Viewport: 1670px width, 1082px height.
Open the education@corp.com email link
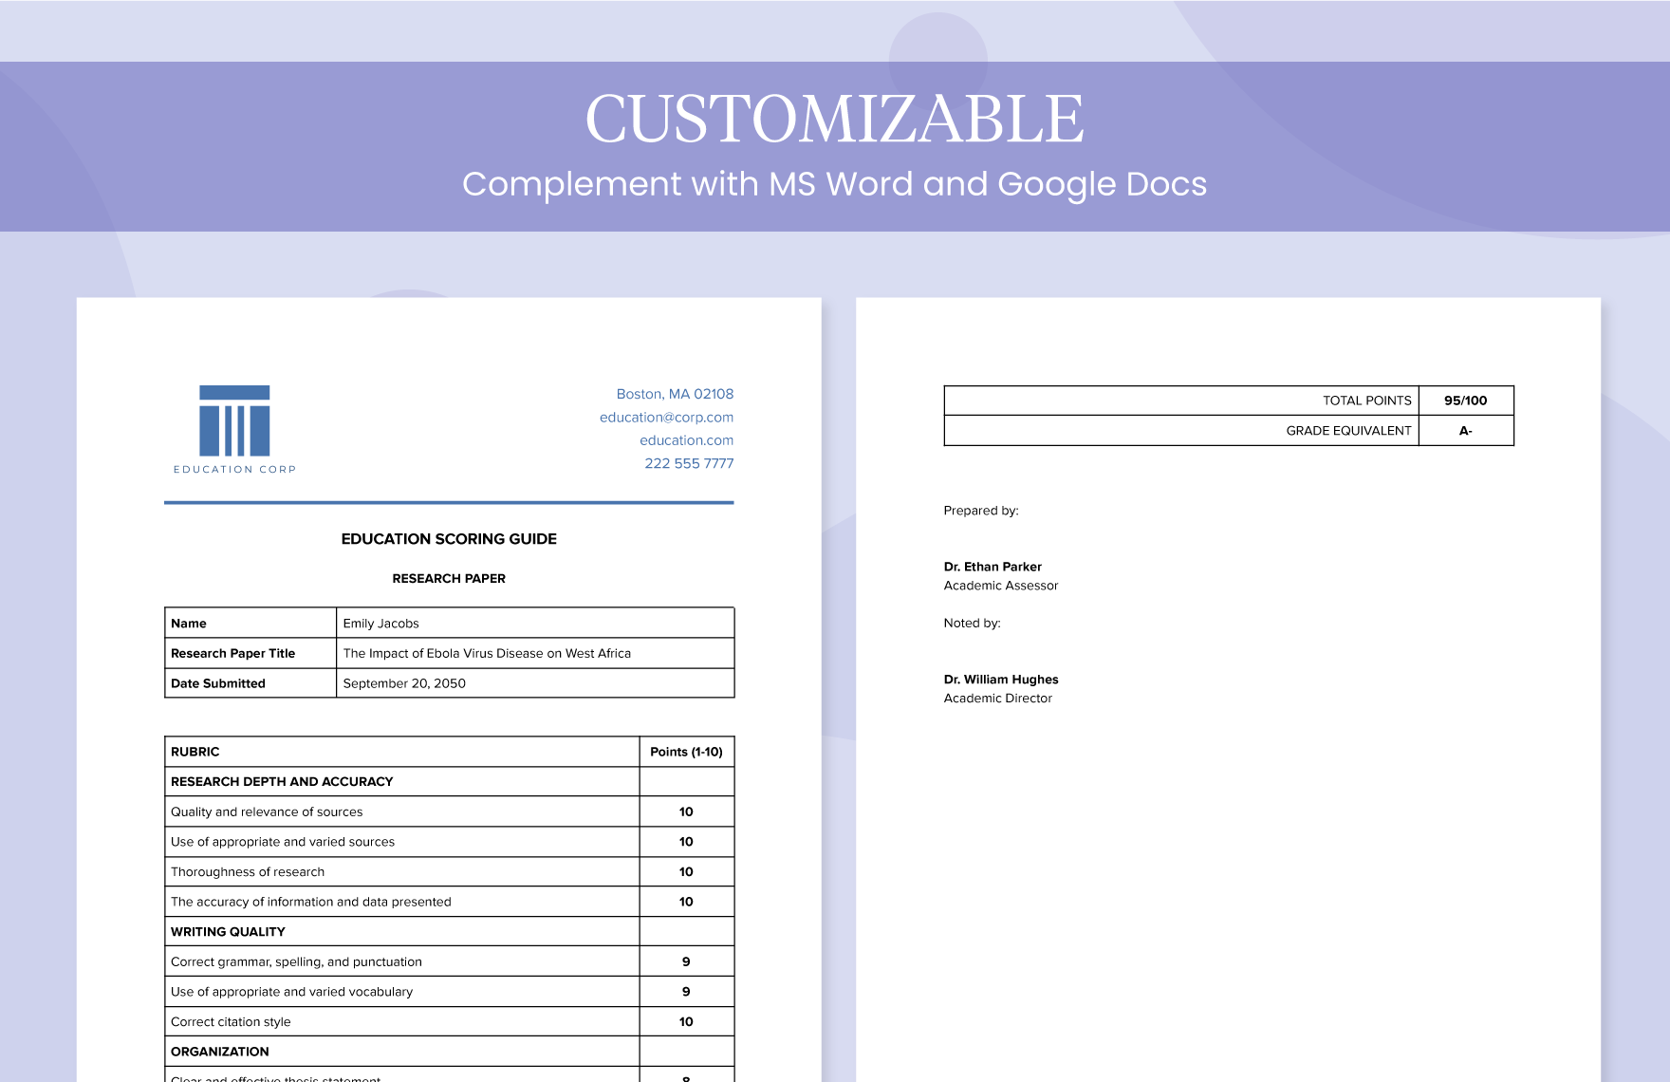tap(666, 417)
